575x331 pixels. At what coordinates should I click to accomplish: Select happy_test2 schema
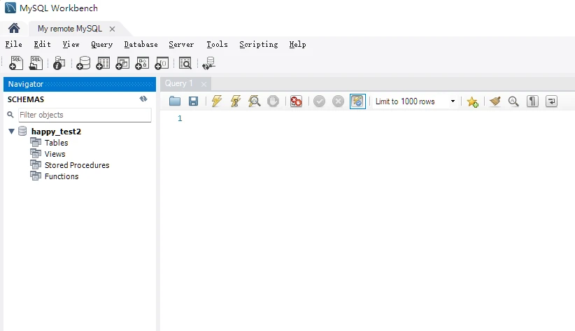[x=56, y=132]
